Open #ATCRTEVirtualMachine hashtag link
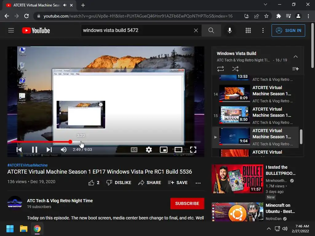This screenshot has height=236, width=315. (27, 165)
